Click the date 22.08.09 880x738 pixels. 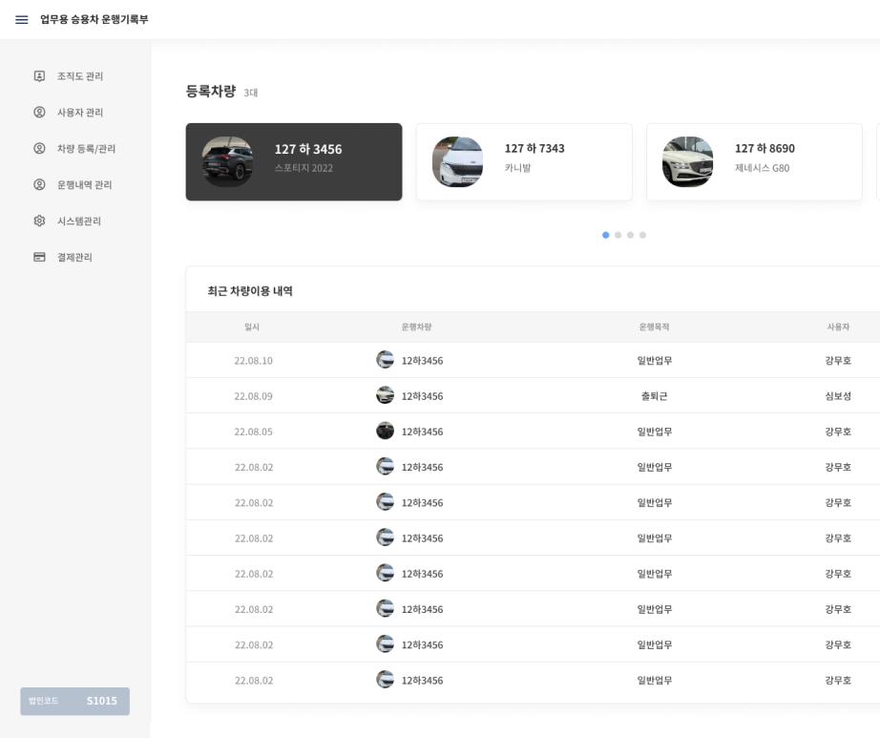253,396
